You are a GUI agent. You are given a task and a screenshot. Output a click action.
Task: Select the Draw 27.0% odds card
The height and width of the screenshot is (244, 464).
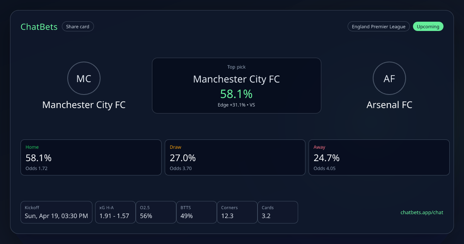click(235, 157)
